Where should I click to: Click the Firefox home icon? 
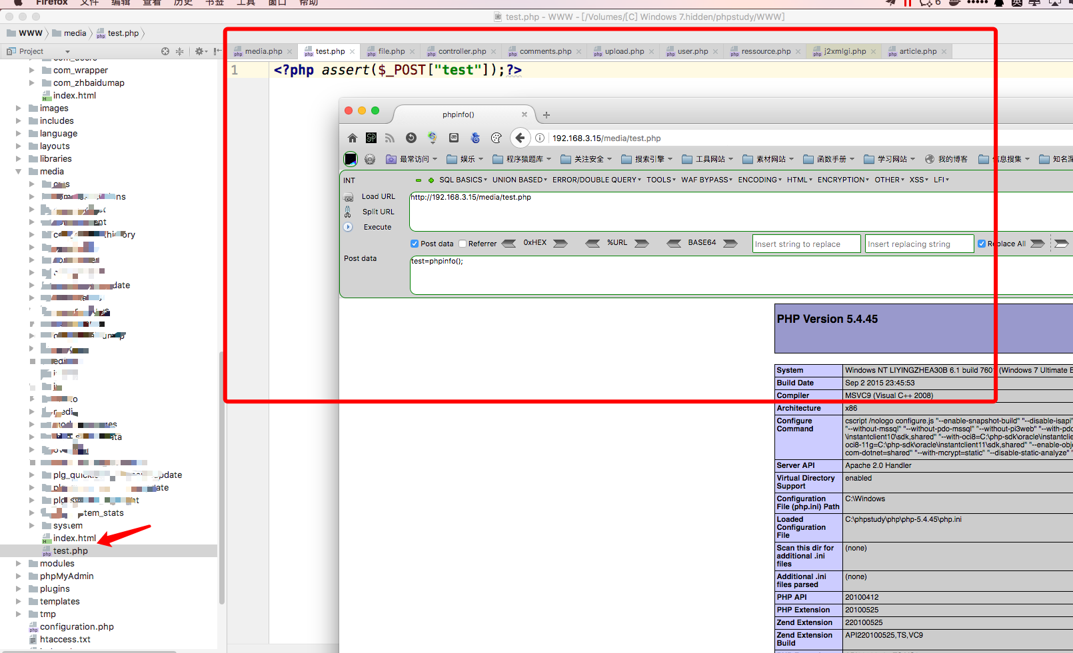coord(353,138)
